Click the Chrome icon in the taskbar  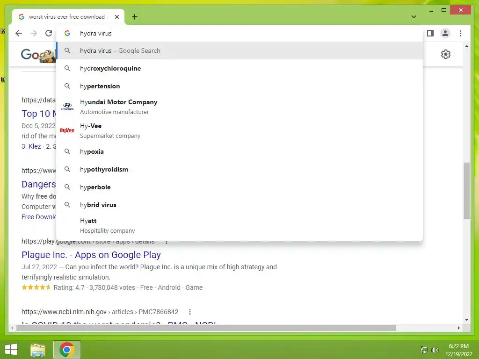point(67,350)
